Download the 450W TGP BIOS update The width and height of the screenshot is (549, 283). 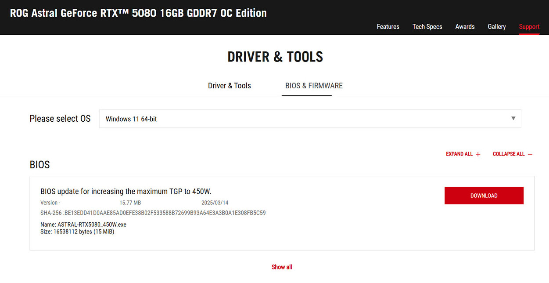click(484, 196)
